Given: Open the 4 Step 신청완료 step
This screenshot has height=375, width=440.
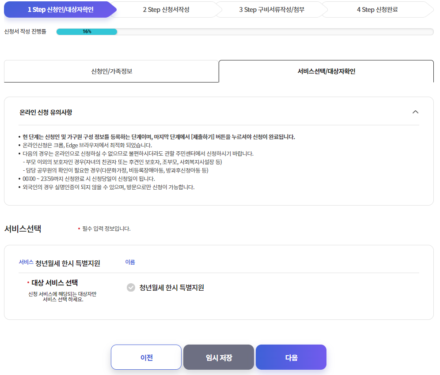Looking at the screenshot, I should pyautogui.click(x=378, y=9).
